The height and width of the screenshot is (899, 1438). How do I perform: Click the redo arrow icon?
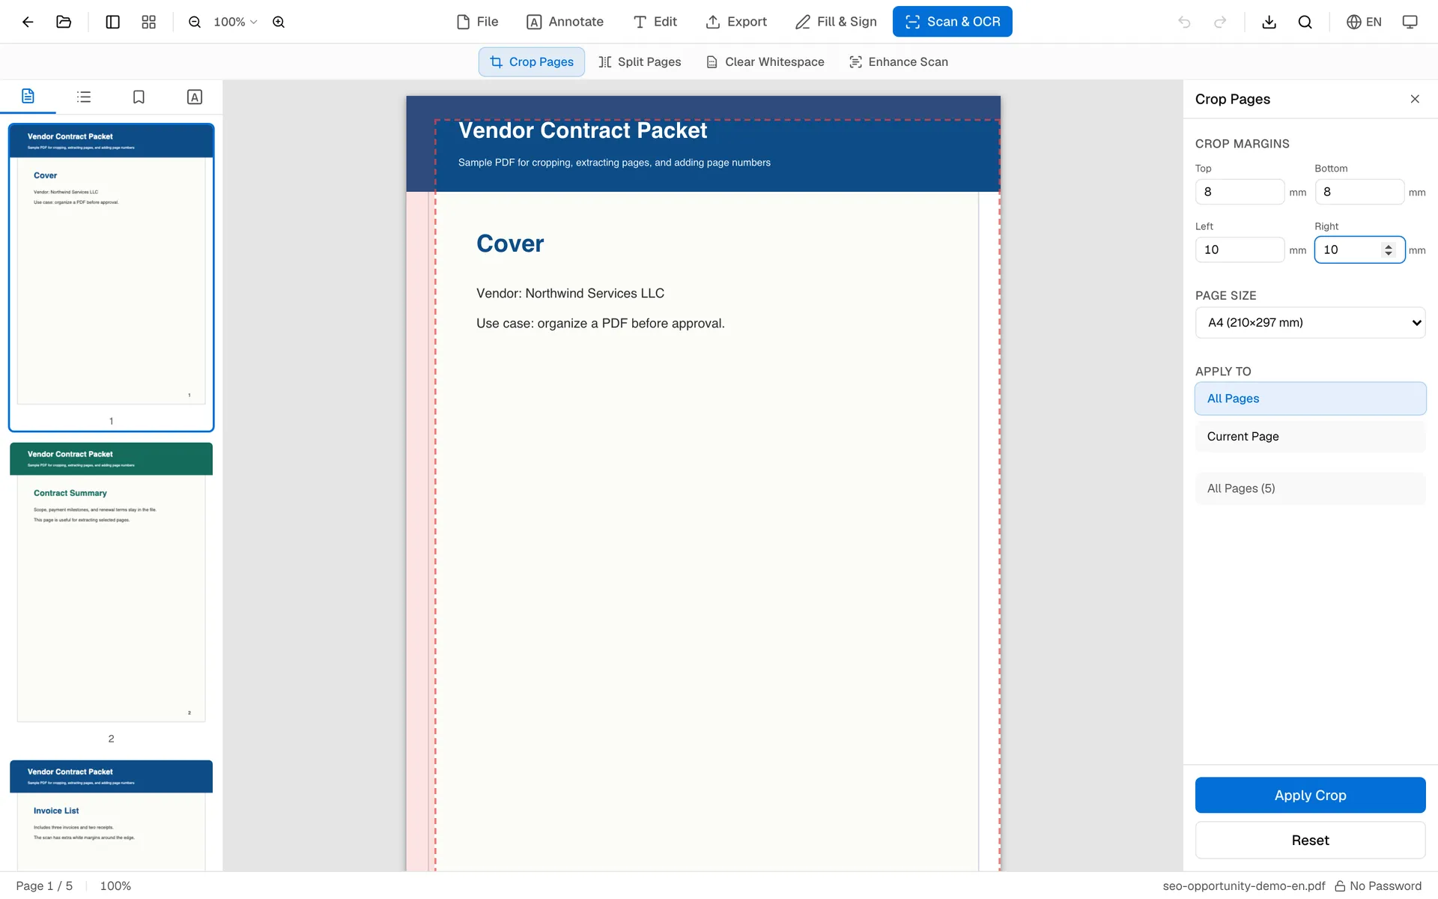click(x=1220, y=22)
